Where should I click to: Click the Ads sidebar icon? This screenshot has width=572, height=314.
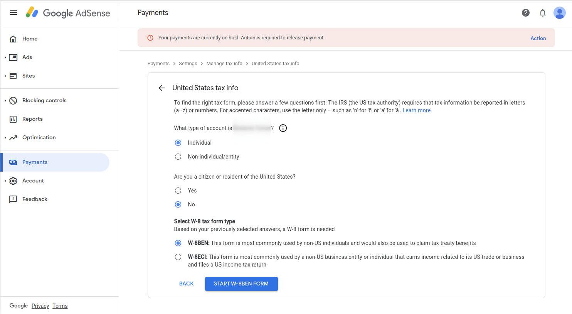pyautogui.click(x=13, y=57)
